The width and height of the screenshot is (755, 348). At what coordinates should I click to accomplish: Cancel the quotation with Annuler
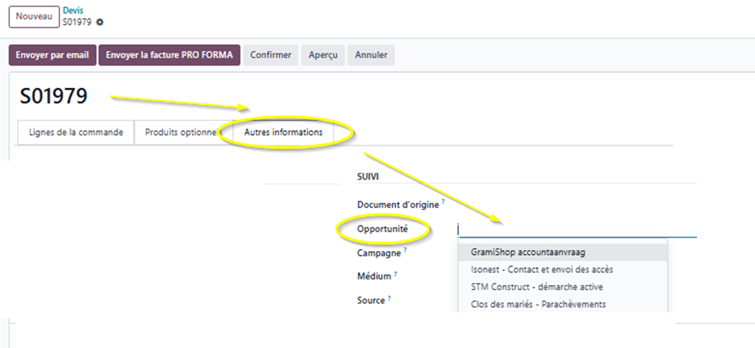tap(371, 55)
